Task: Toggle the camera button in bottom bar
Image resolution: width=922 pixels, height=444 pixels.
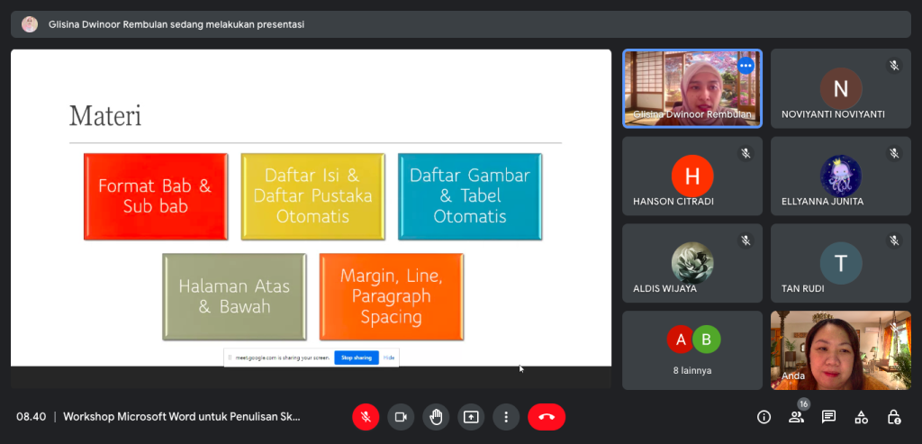Action: coord(401,417)
